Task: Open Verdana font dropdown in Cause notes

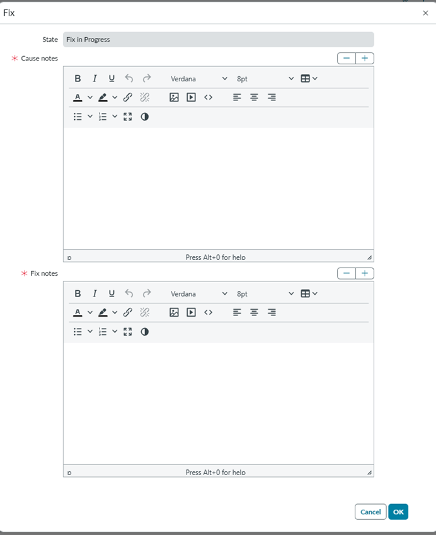Action: [x=199, y=79]
